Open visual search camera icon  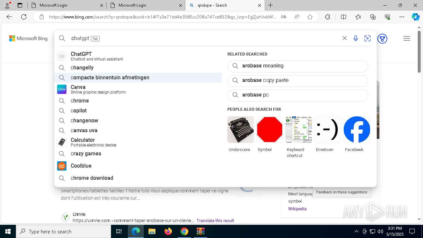click(367, 38)
